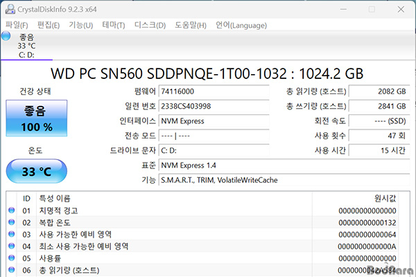Open the 편집(E) menu
The width and height of the screenshot is (416, 277).
[x=49, y=25]
